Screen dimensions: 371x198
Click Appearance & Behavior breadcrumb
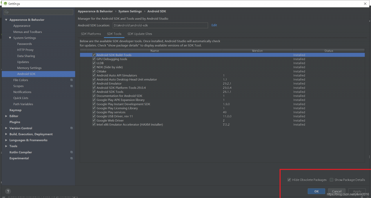(95, 11)
